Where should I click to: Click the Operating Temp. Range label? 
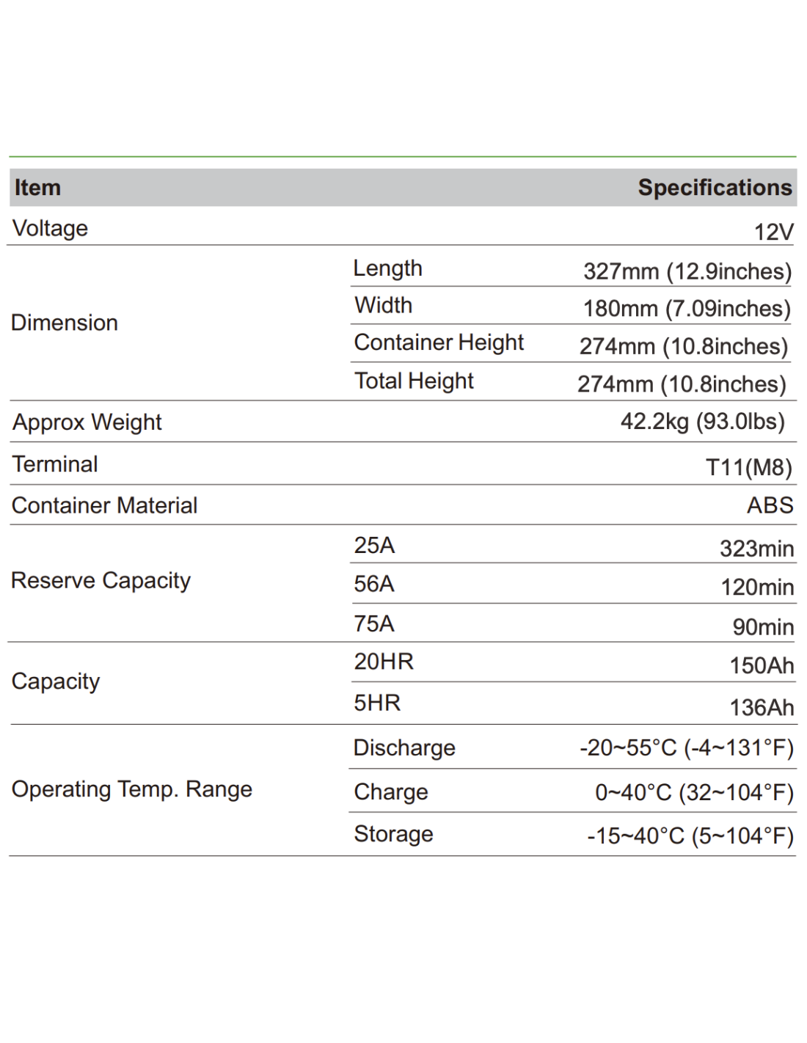pos(132,789)
